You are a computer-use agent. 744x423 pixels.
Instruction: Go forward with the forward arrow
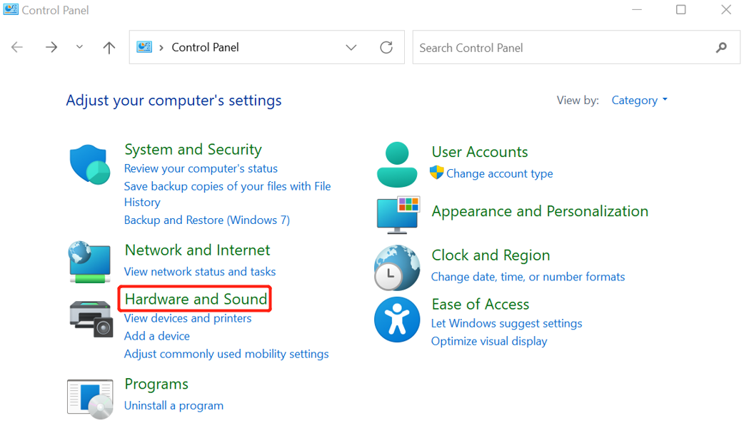51,47
